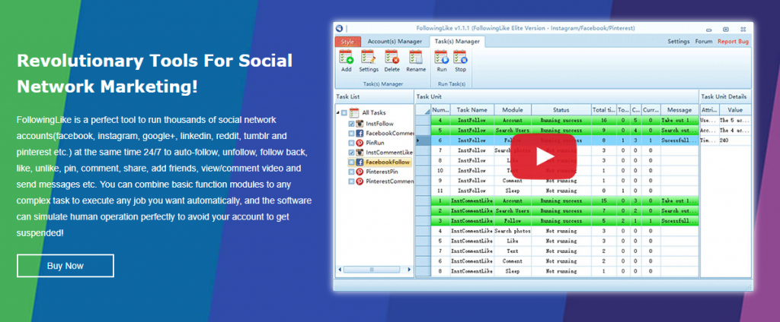
Task: Click the Facebook icon beside FacebookComment
Action: [x=360, y=133]
